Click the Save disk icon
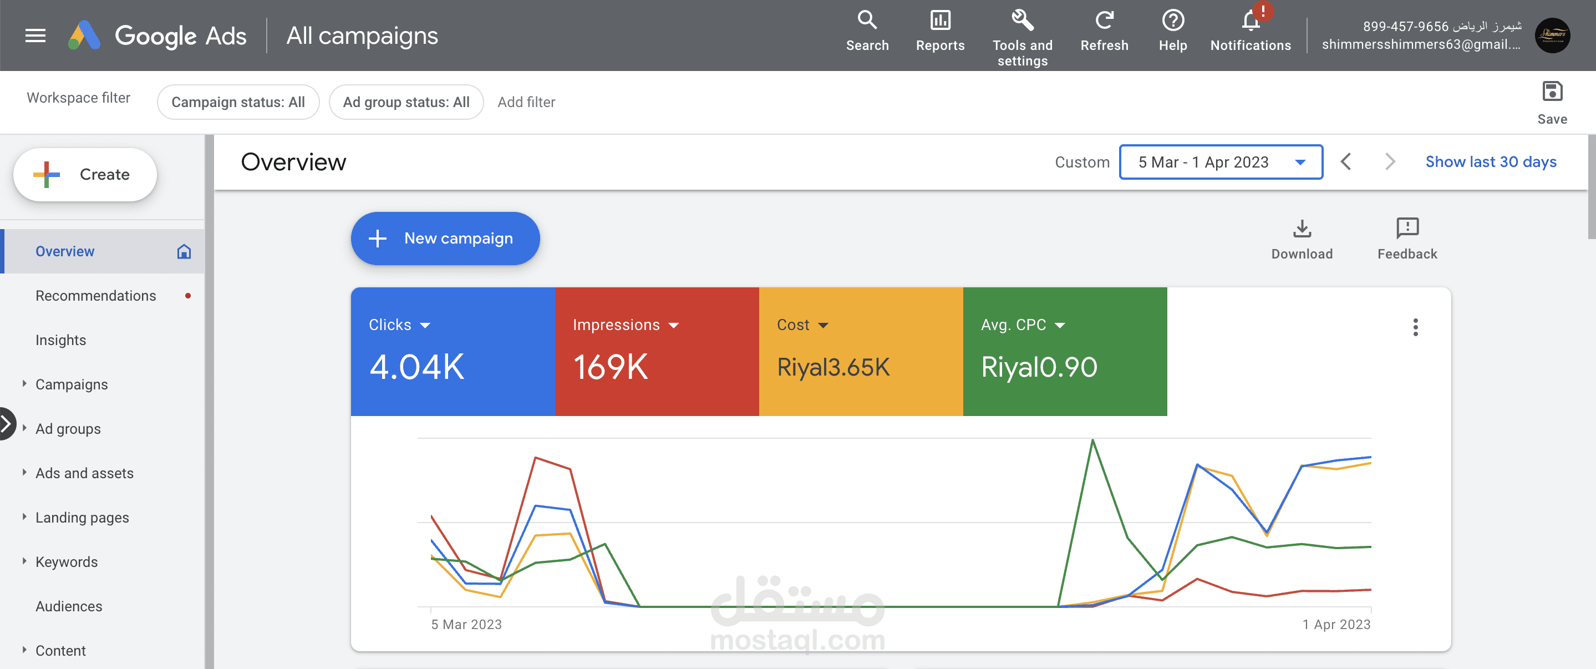1596x669 pixels. click(1552, 92)
